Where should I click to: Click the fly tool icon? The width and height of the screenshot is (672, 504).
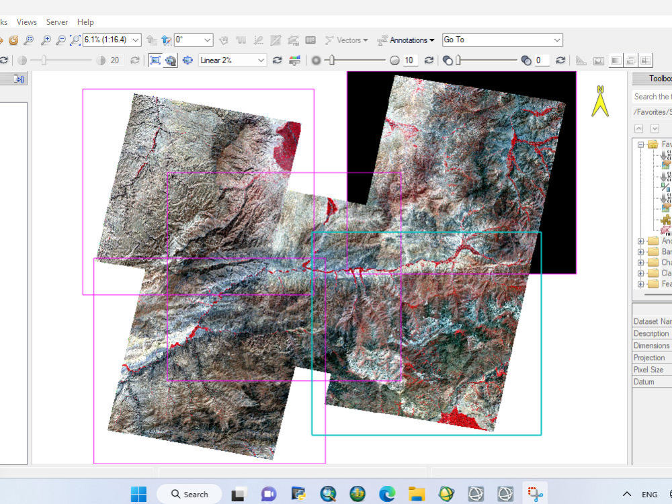(x=241, y=40)
